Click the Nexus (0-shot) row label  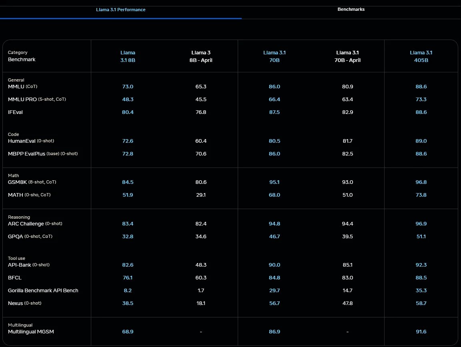click(x=24, y=303)
